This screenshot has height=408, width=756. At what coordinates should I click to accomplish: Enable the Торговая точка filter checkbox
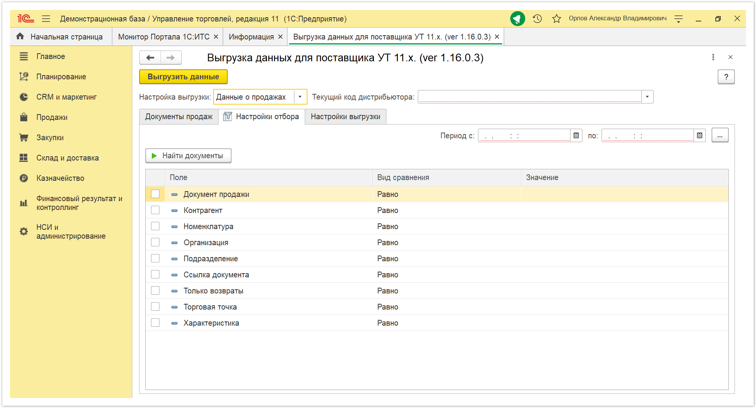(155, 306)
